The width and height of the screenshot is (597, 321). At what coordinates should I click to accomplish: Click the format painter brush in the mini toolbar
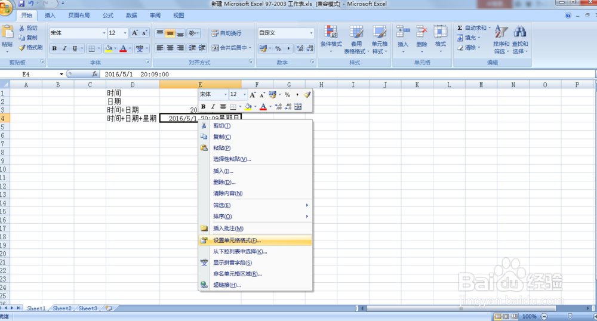pos(307,94)
